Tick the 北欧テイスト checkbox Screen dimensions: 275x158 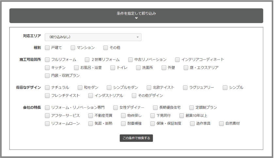[149, 88]
